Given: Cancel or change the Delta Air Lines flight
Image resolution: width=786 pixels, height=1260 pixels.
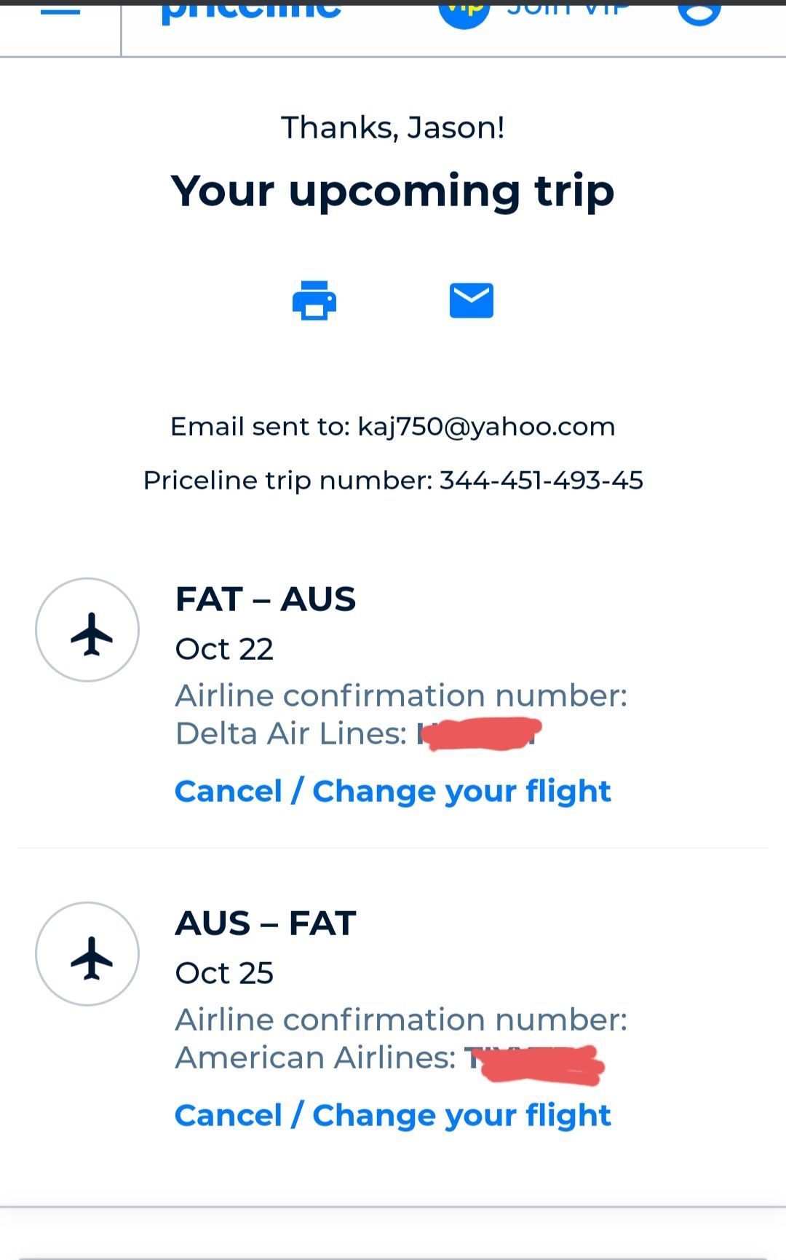Looking at the screenshot, I should coord(393,791).
